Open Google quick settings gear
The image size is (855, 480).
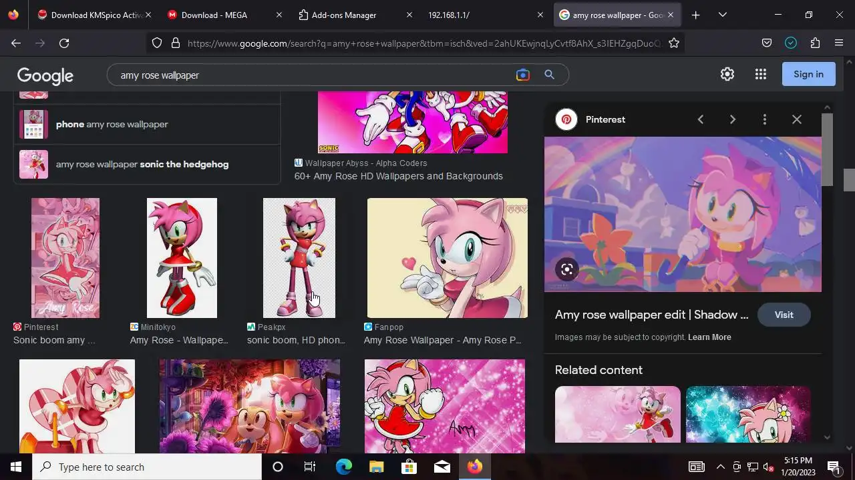[x=727, y=75]
